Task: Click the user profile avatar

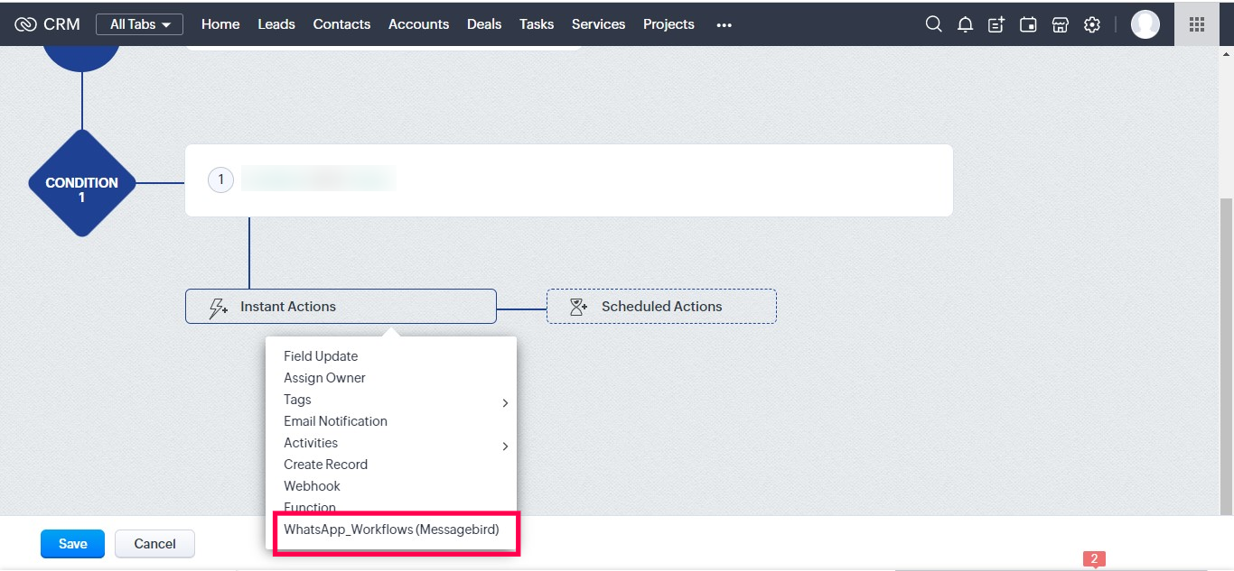Action: 1145,24
